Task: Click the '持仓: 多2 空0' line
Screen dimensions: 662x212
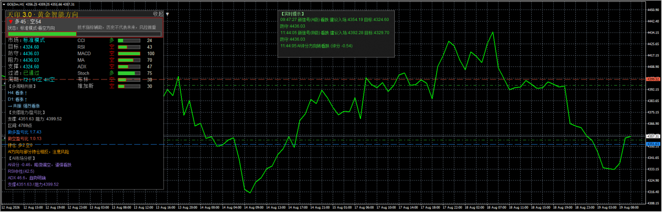Action: [20, 145]
